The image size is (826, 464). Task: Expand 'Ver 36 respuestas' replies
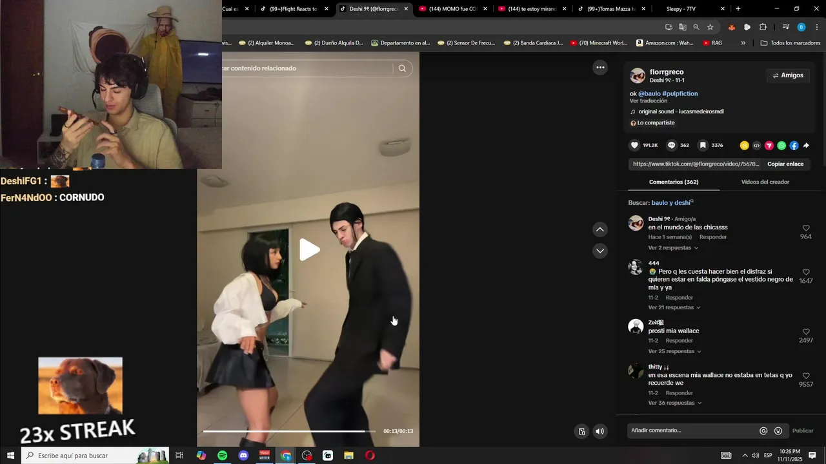[675, 403]
